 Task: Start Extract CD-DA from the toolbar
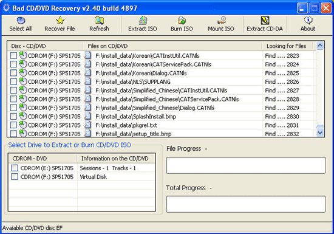[x=265, y=24]
